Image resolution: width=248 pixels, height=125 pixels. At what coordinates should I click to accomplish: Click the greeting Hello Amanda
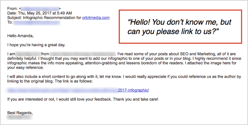(20, 36)
